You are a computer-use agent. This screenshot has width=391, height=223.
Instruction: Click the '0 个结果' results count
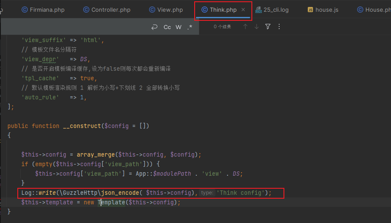point(222,27)
